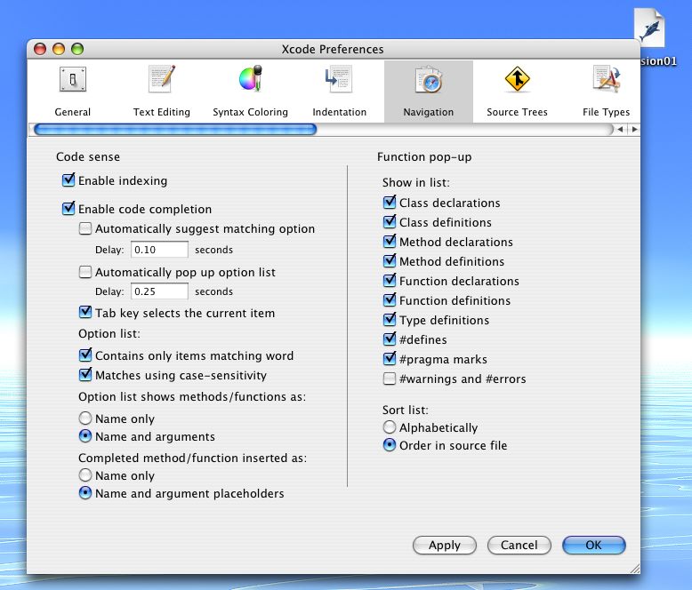Switch to the Syntax Coloring tab label

(250, 112)
